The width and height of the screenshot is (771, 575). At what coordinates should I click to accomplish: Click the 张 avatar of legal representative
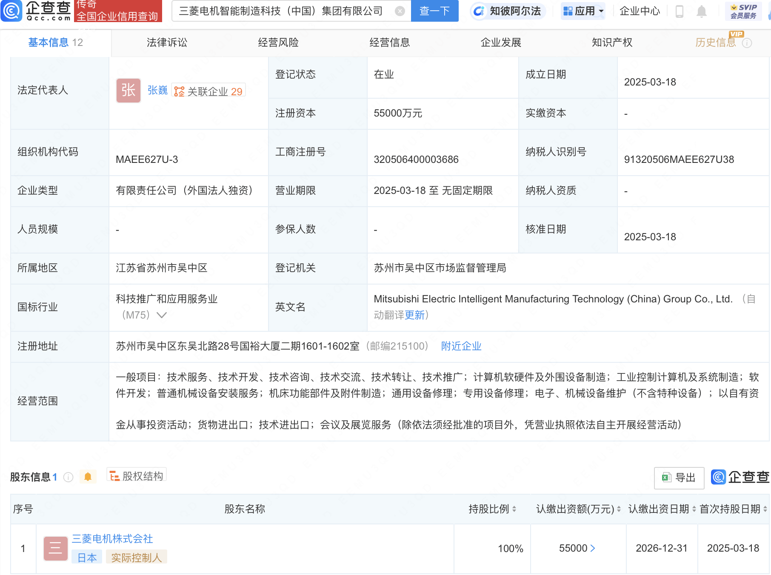coord(128,90)
